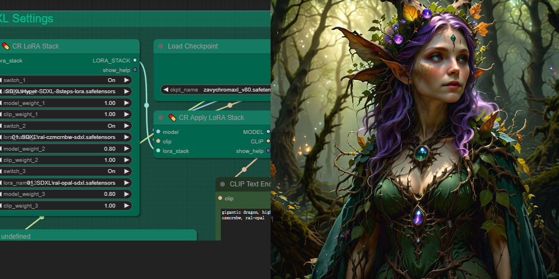Click the reroute dot on the LORA_STACK wire
Image resolution: width=559 pixels, height=279 pixels.
146,105
